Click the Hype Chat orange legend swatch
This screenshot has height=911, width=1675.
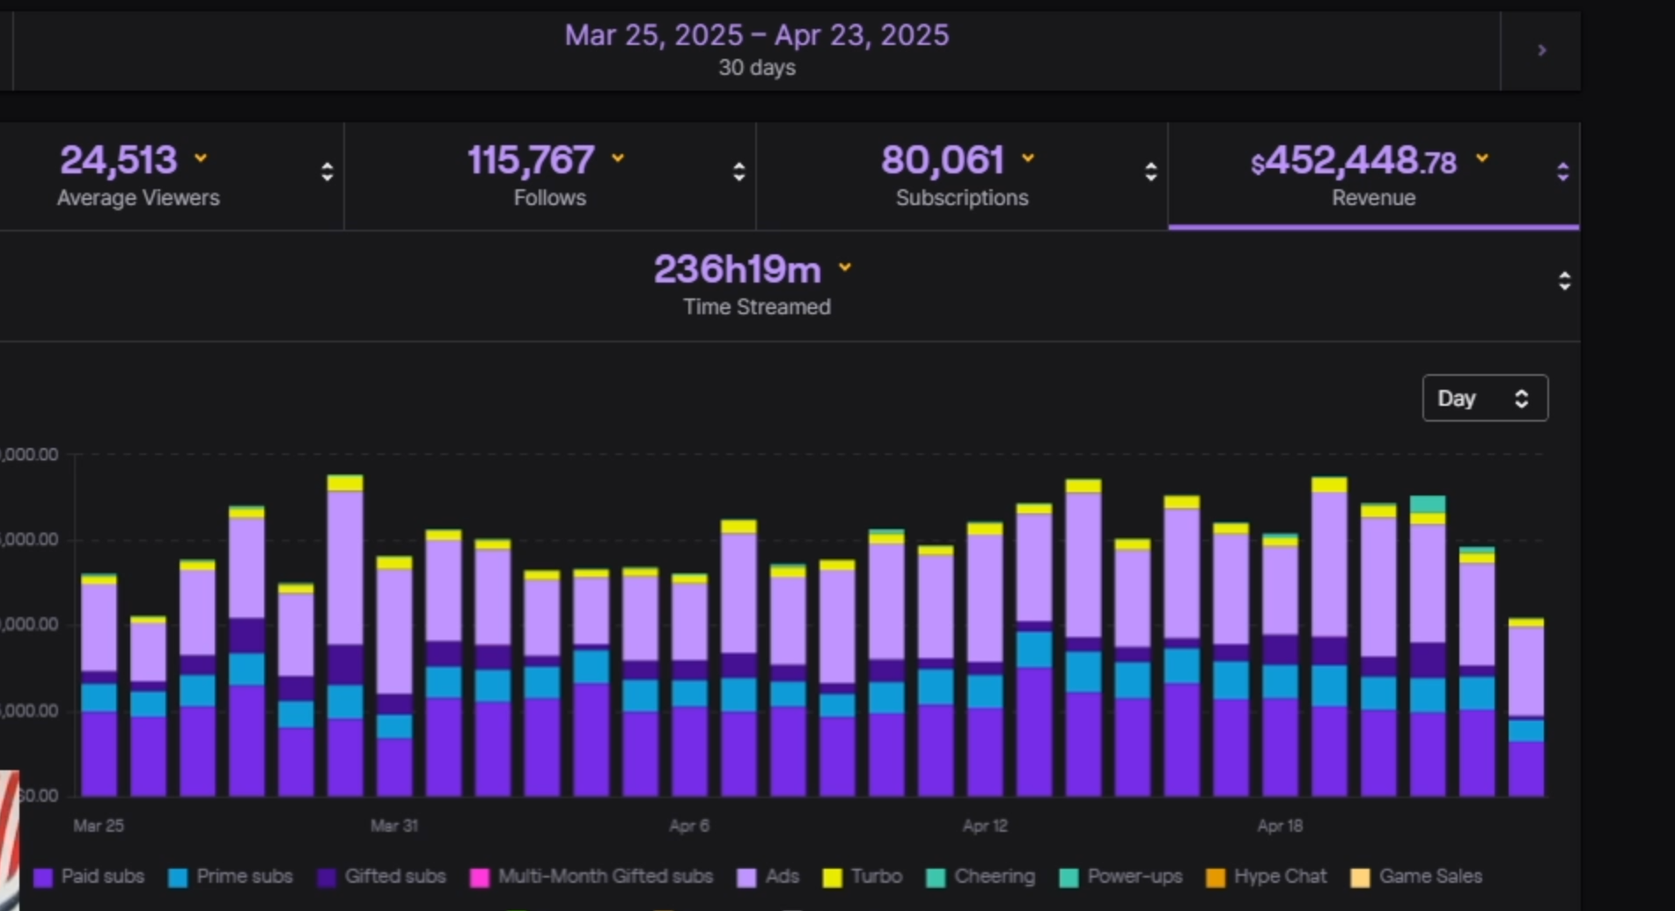1216,878
